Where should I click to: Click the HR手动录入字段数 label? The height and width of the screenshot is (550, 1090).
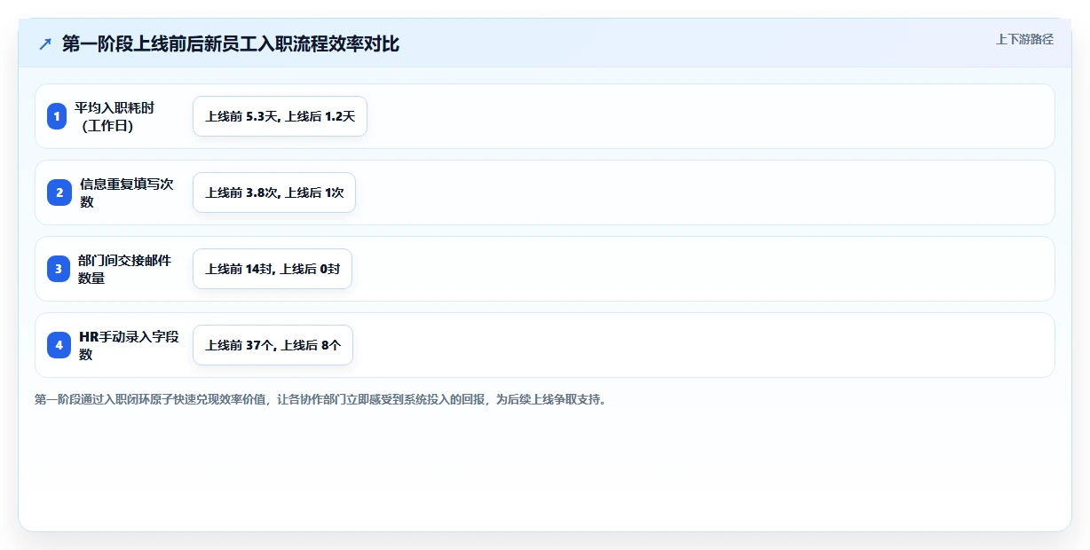pyautogui.click(x=129, y=345)
